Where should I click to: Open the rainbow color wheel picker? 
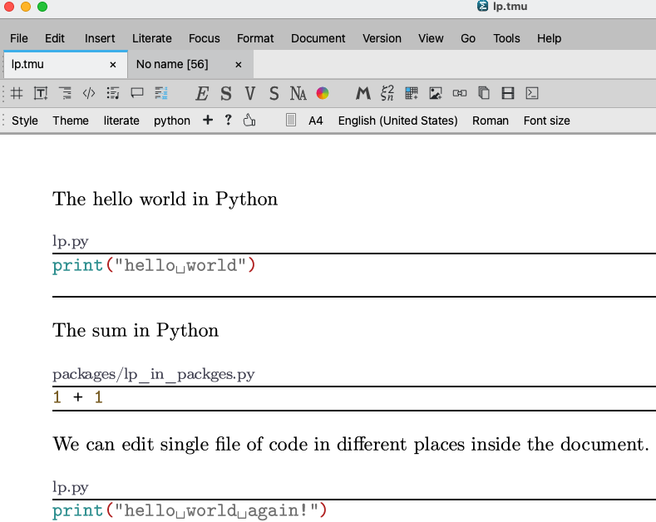(322, 93)
